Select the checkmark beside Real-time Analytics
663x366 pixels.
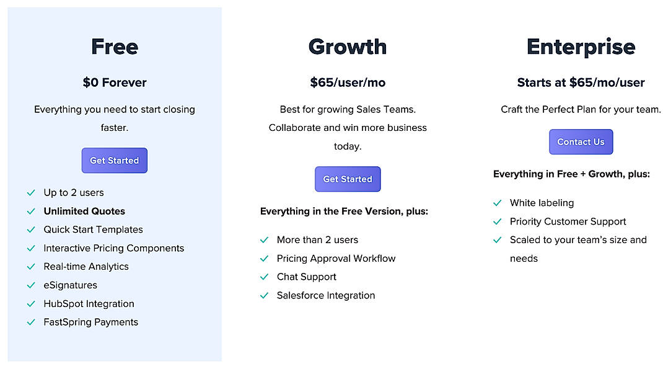31,267
